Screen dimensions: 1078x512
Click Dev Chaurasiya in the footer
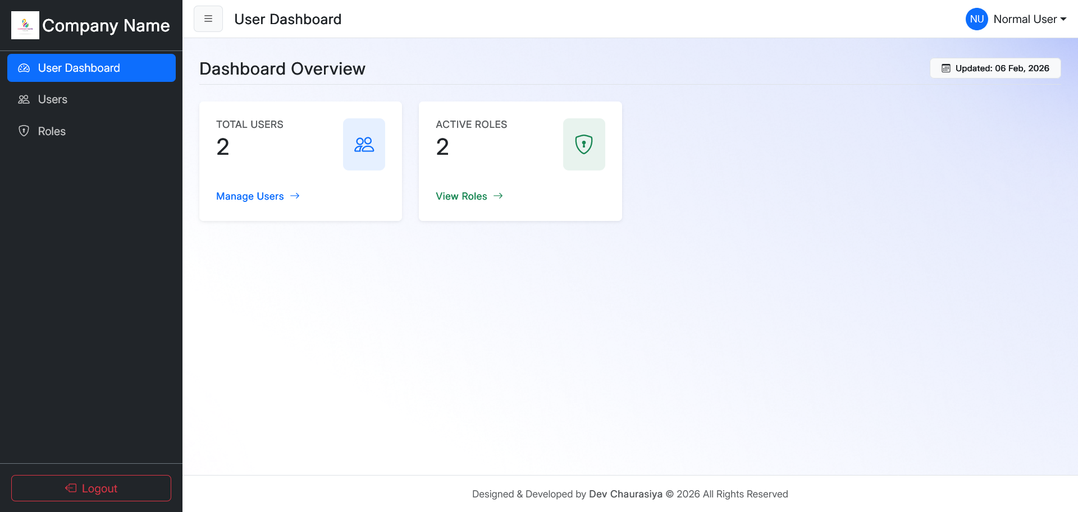pyautogui.click(x=625, y=494)
